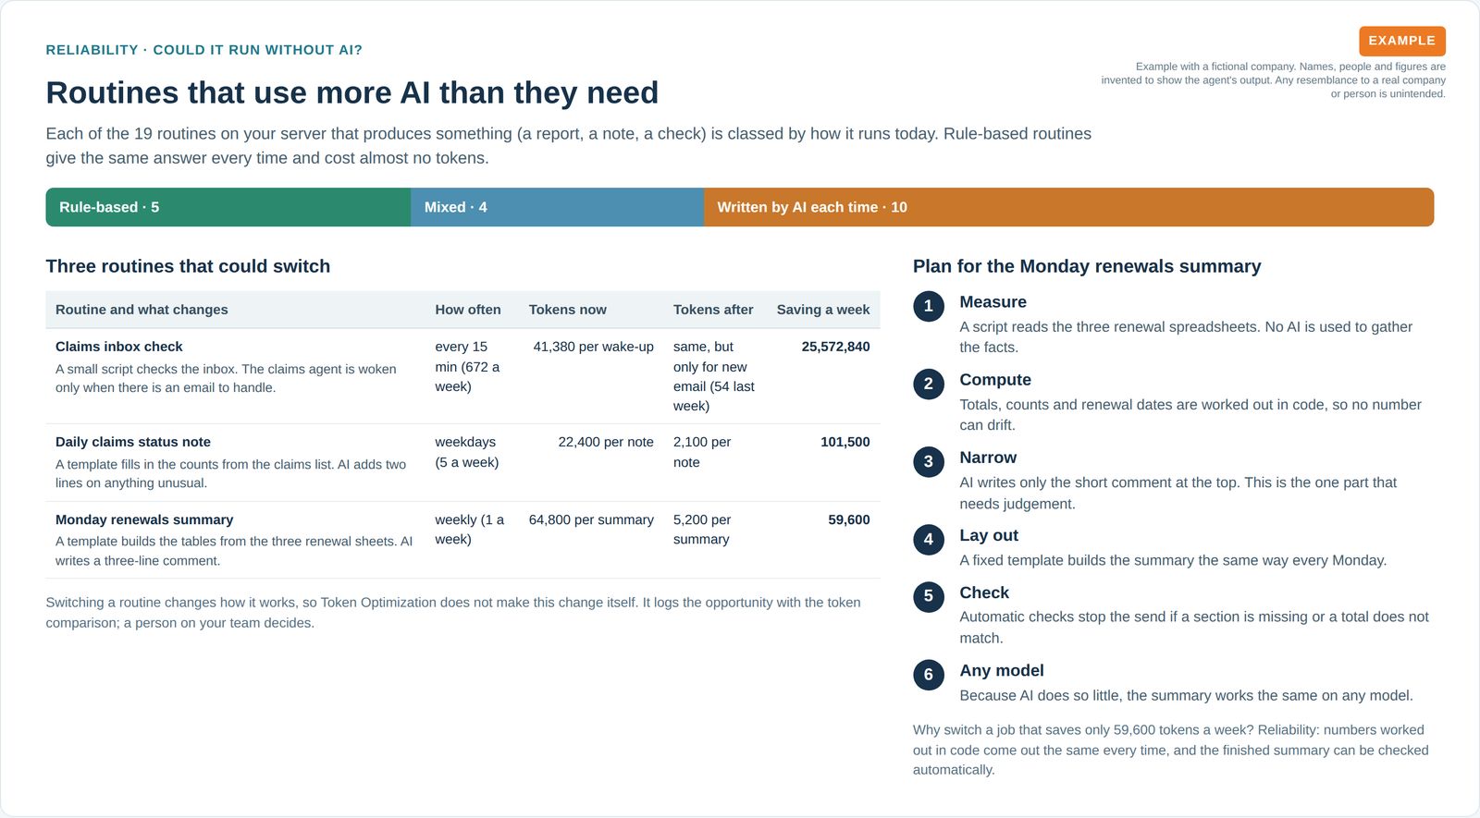Image resolution: width=1480 pixels, height=818 pixels.
Task: Click the Compute step heading
Action: coord(995,380)
